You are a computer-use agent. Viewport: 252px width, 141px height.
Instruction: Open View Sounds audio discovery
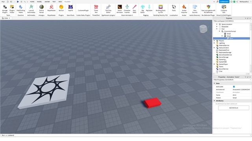point(195,9)
